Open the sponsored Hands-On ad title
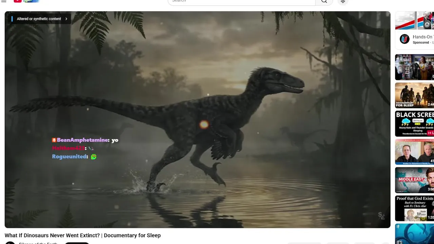The image size is (434, 244). point(423,37)
